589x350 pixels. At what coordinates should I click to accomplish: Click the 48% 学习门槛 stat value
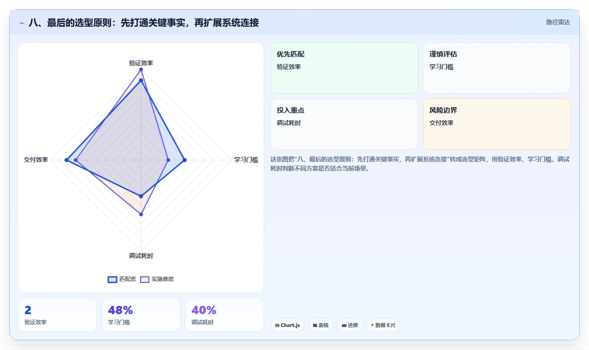coord(121,310)
